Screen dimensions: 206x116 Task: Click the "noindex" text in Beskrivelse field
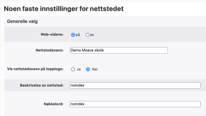[x=78, y=85]
